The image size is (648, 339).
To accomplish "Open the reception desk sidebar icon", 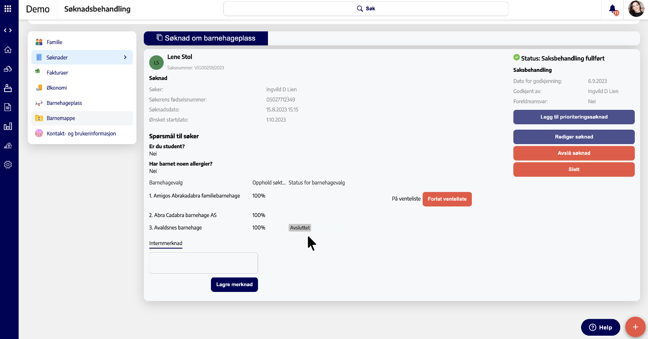I will pos(8,88).
